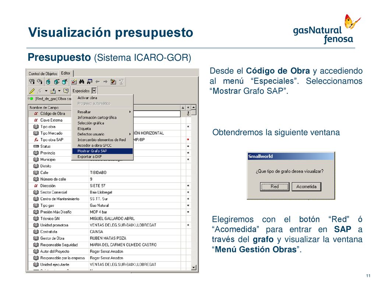Expand the Defectos usuario submenu arrow
The width and height of the screenshot is (377, 283).
(x=130, y=134)
